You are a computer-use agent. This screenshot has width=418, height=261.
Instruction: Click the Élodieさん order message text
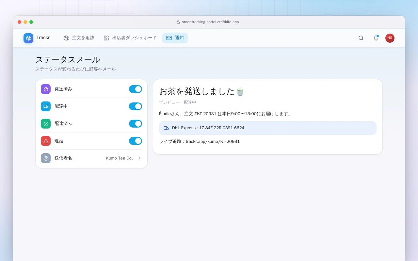225,114
